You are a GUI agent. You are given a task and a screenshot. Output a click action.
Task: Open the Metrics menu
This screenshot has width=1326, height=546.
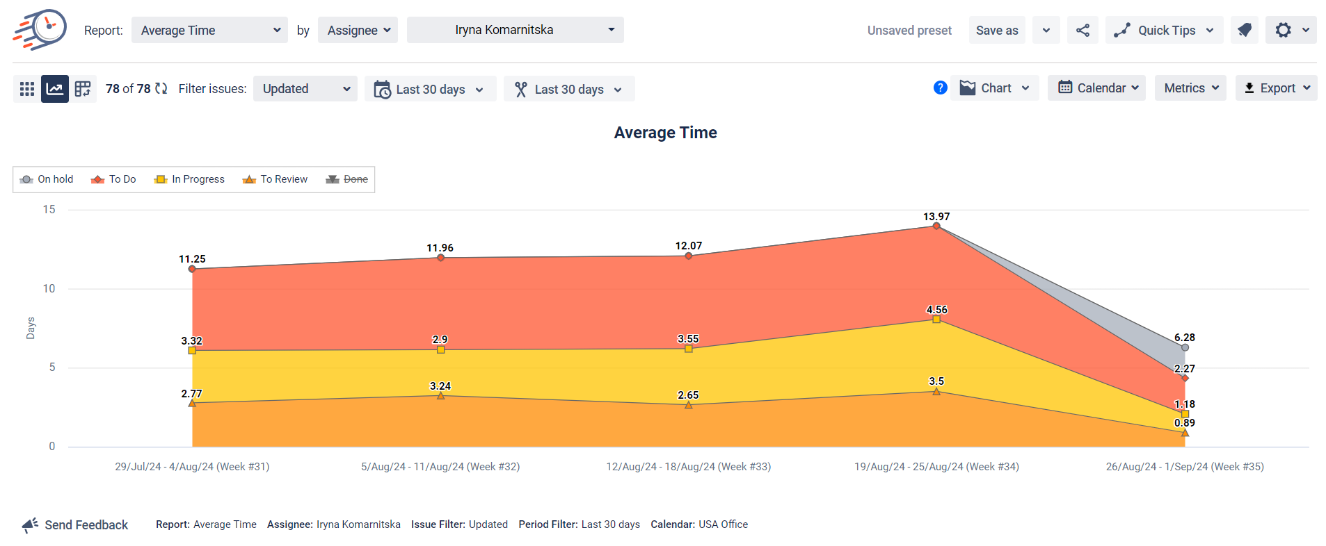tap(1190, 88)
